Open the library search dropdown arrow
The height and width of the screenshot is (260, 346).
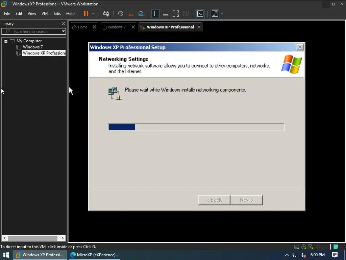click(x=63, y=31)
